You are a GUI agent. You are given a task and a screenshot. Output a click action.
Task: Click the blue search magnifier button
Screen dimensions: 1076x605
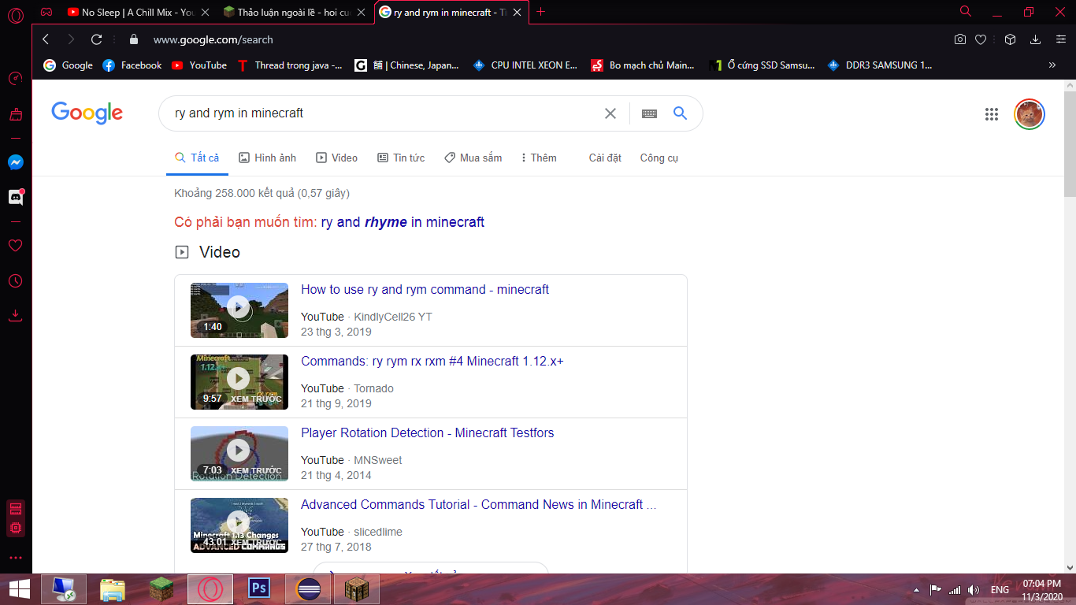681,113
